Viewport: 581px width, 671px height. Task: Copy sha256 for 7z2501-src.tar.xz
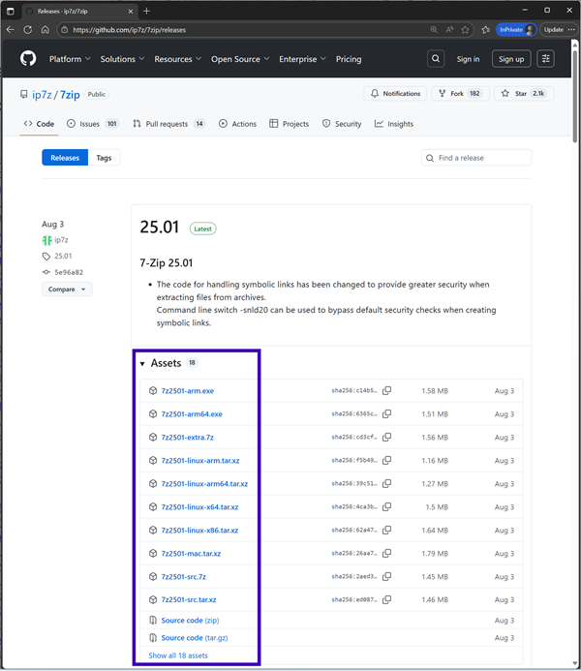coord(386,599)
